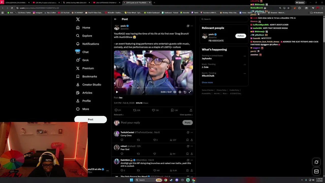Open Privacy Policy footer link
This screenshot has height=183, width=325.
pyautogui.click(x=221, y=90)
